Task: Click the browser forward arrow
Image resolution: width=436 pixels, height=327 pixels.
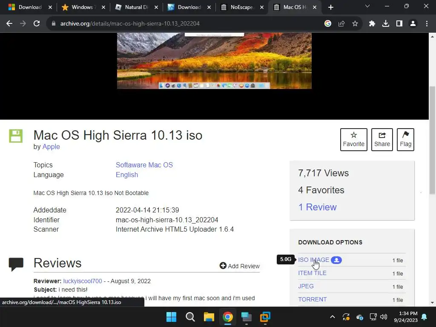Action: point(23,24)
